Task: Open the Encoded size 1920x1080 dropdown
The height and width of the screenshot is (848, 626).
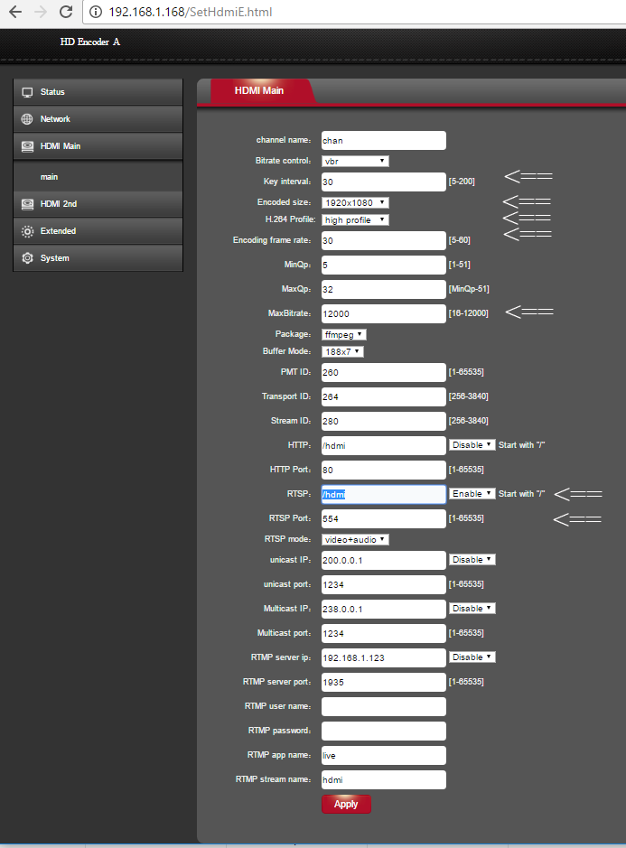Action: click(355, 202)
